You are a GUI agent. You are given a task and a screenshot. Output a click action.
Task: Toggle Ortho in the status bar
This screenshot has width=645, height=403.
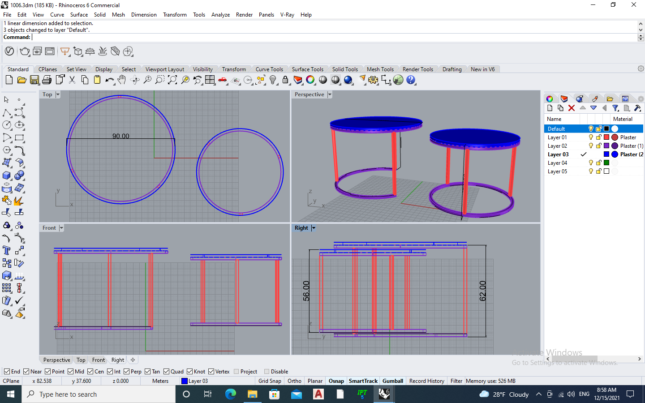click(x=294, y=381)
